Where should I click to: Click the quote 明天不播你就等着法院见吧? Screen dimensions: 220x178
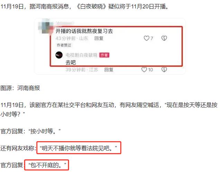[79, 148]
